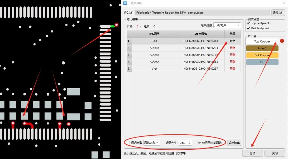Expand the network name mark type dropdown

151,143
